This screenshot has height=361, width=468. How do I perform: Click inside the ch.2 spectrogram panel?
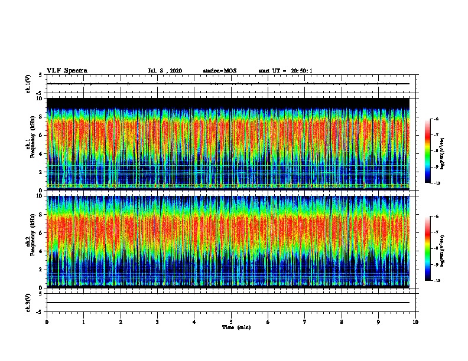[x=228, y=242]
